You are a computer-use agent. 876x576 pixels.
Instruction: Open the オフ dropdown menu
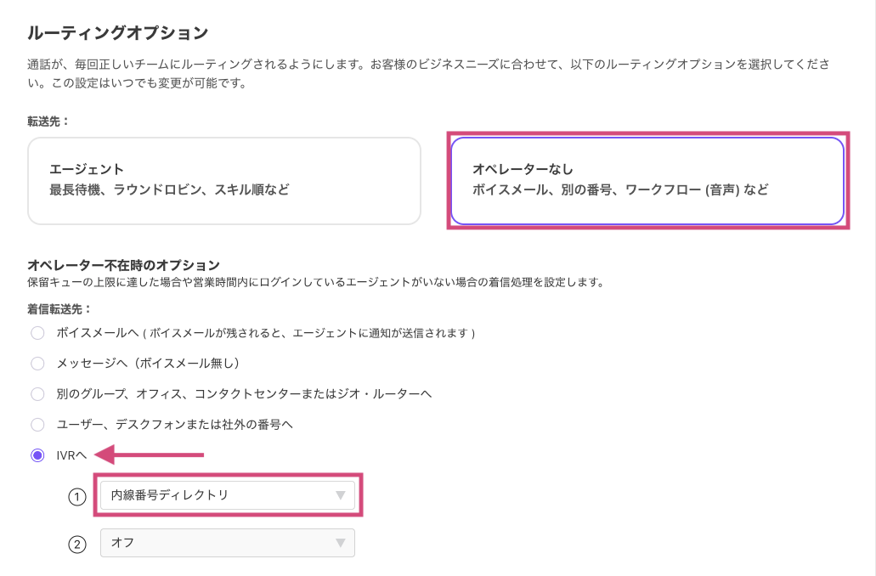(227, 543)
